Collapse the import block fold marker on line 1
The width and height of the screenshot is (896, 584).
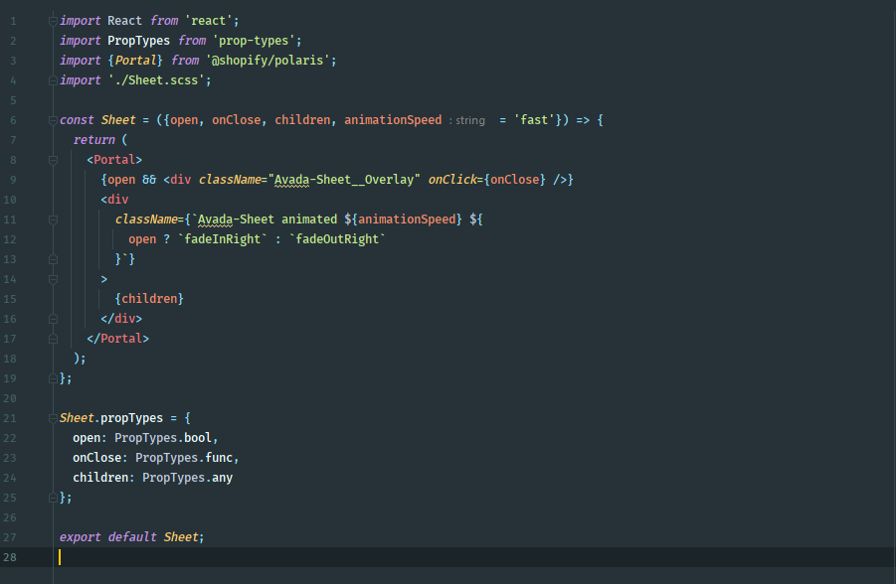tap(53, 21)
